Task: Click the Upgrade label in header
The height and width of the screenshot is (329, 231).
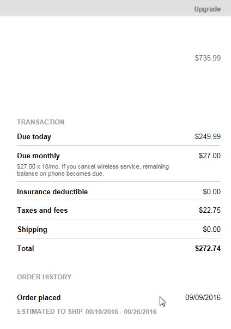Action: 207,9
